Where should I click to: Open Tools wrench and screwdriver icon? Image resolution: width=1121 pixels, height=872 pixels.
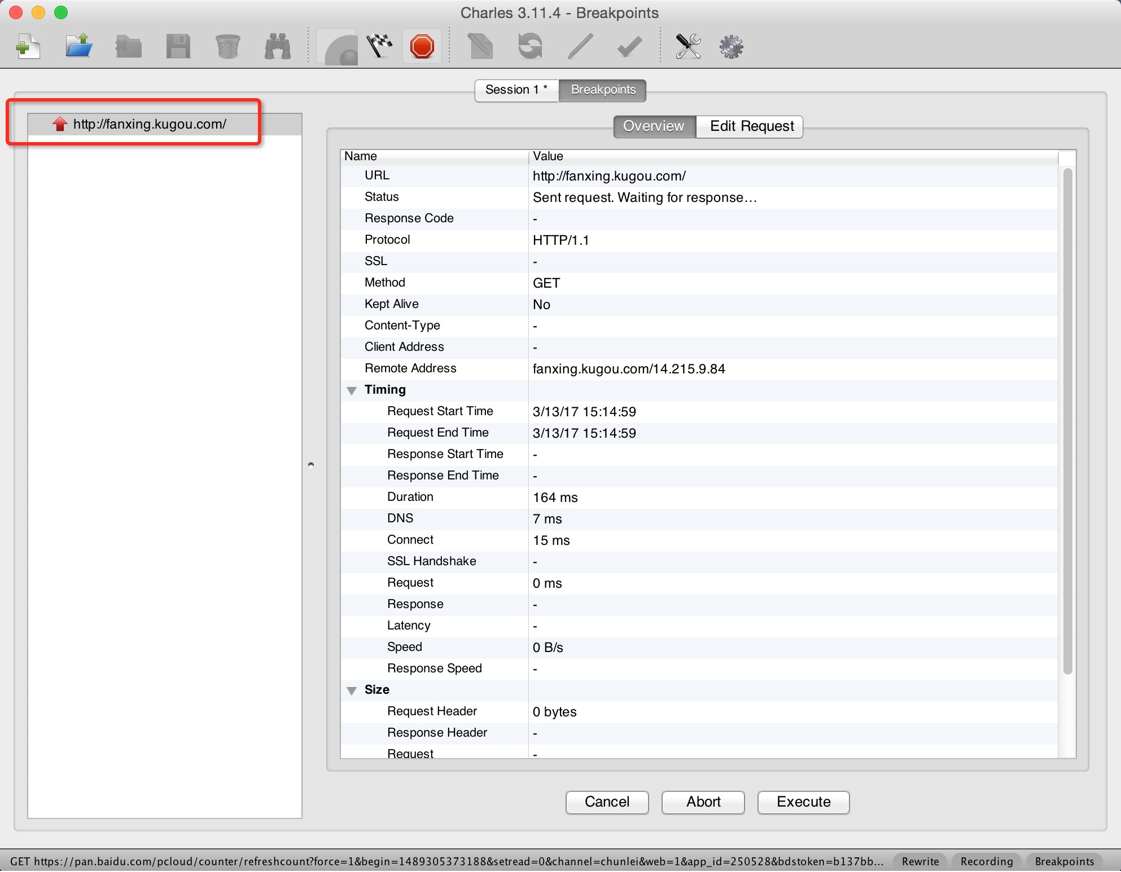(x=688, y=46)
